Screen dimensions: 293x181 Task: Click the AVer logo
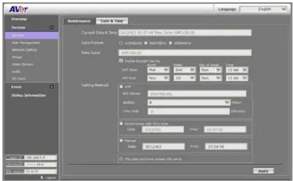tap(18, 9)
